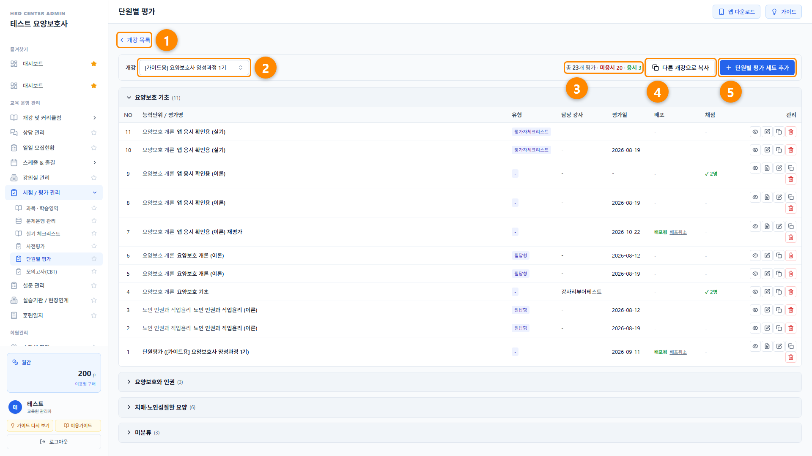Copy evaluation row number 6
The image size is (812, 456).
tap(779, 255)
